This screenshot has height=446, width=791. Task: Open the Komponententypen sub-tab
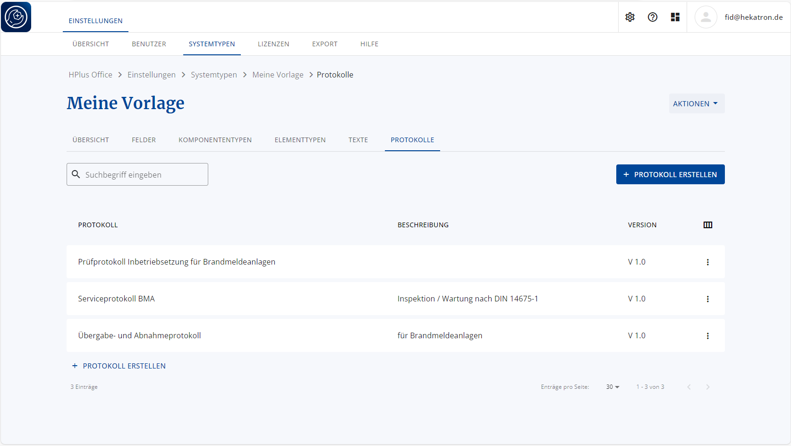point(215,140)
